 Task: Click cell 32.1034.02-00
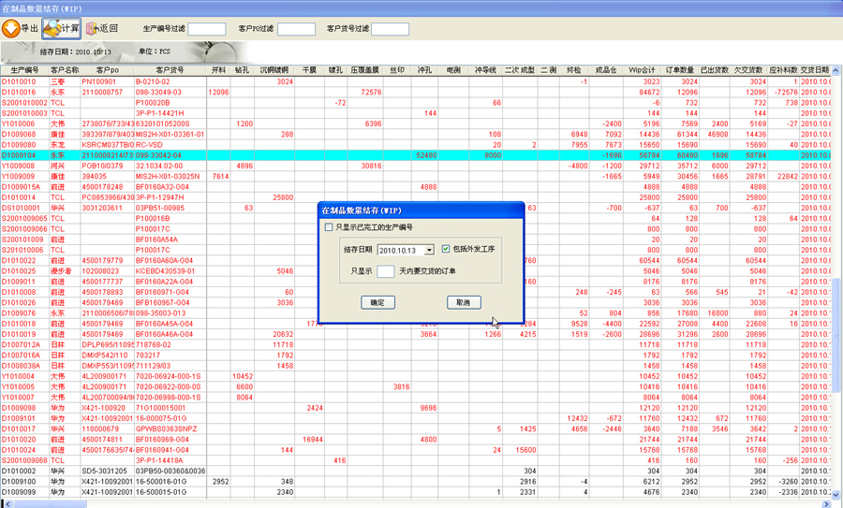coord(159,166)
